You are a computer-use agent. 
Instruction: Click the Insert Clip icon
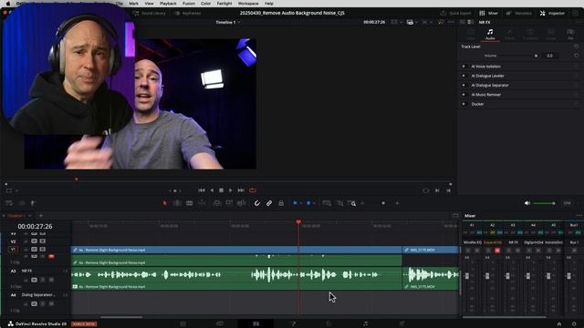(x=217, y=203)
